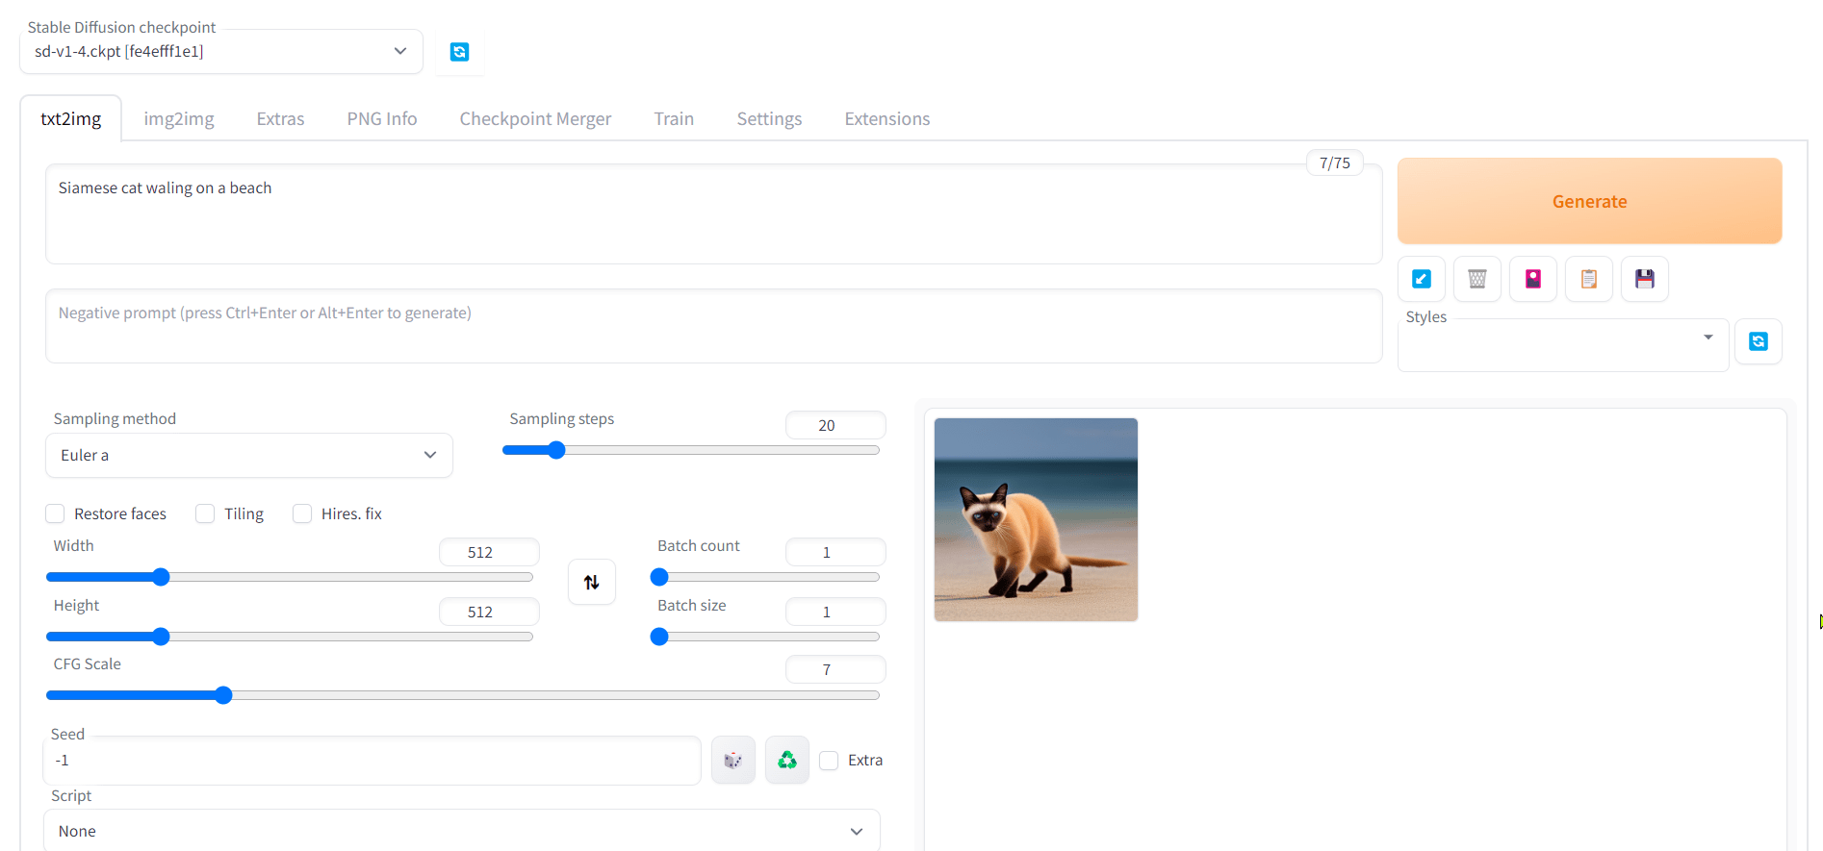Click the CFG Scale value field
The height and width of the screenshot is (851, 1823).
835,669
